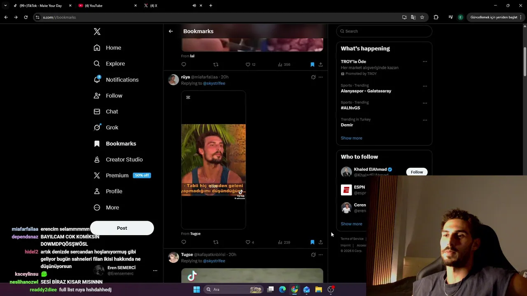Screen dimensions: 527x296
Task: Open Terms of Service link
Action: 352,239
